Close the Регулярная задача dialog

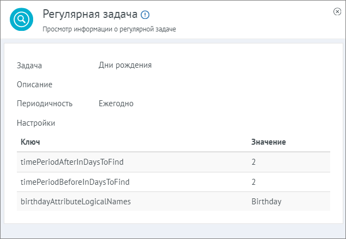click(337, 11)
